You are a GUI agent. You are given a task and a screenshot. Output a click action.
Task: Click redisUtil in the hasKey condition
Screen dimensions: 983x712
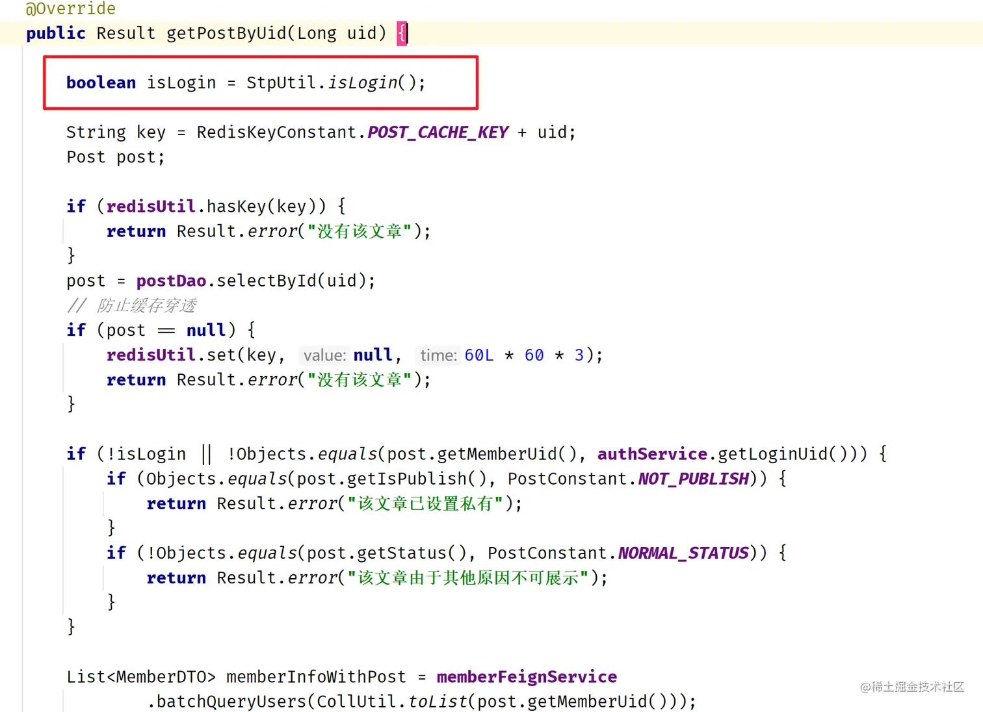click(151, 206)
